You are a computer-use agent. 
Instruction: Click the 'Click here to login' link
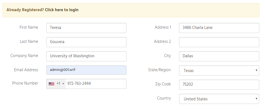(62, 10)
